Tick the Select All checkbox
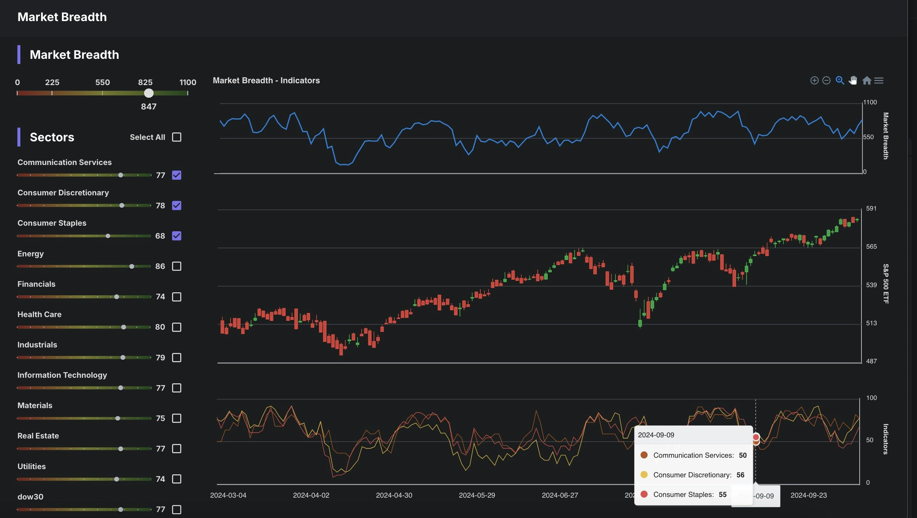This screenshot has width=917, height=518. click(x=177, y=137)
